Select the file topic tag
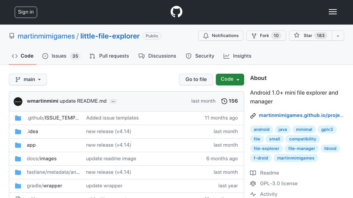This screenshot has height=198, width=353. 257,139
